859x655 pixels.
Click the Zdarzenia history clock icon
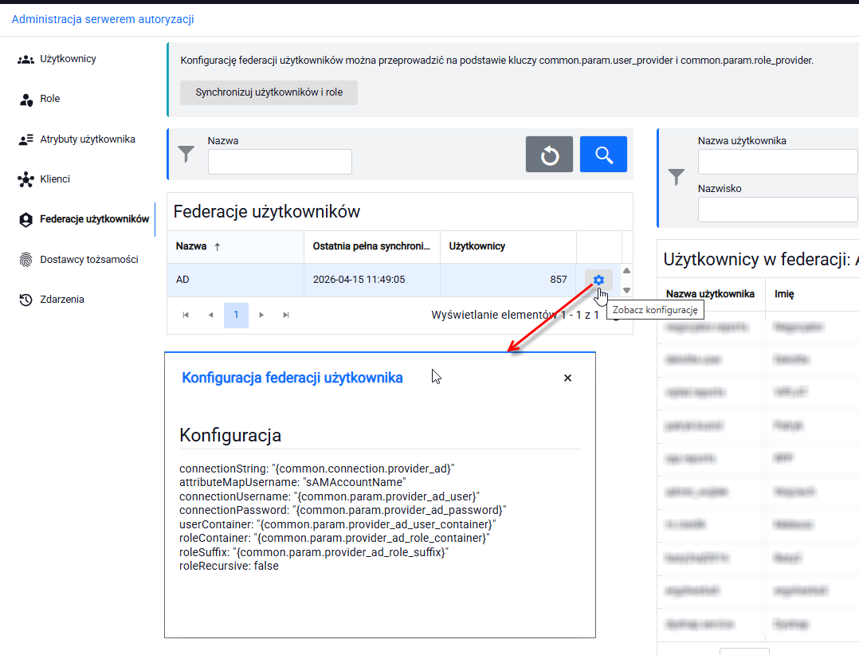click(x=25, y=300)
